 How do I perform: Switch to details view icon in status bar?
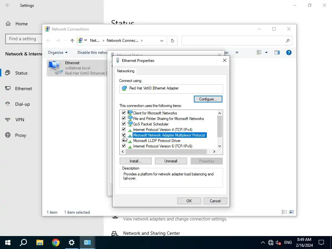pos(284,212)
